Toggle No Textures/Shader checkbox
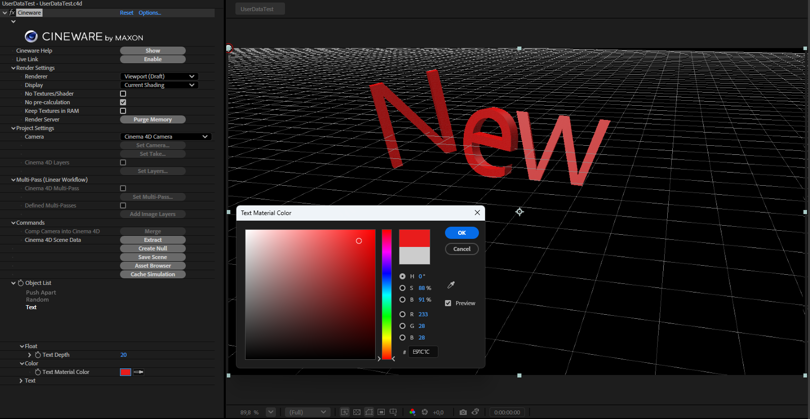The width and height of the screenshot is (810, 419). tap(123, 94)
